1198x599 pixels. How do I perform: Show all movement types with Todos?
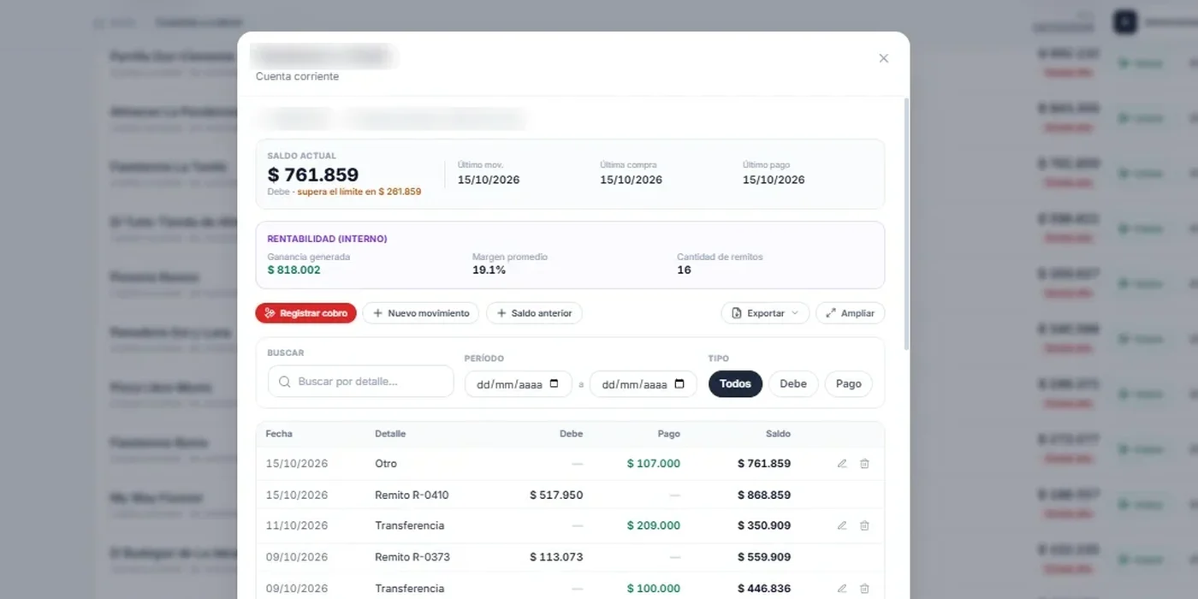[x=735, y=384]
